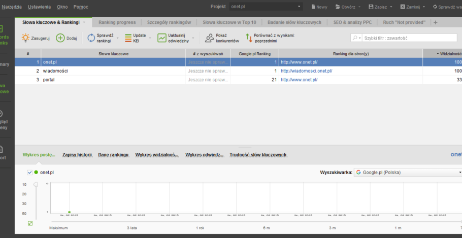
Task: Click the 3 lata time range label
Action: 132,228
